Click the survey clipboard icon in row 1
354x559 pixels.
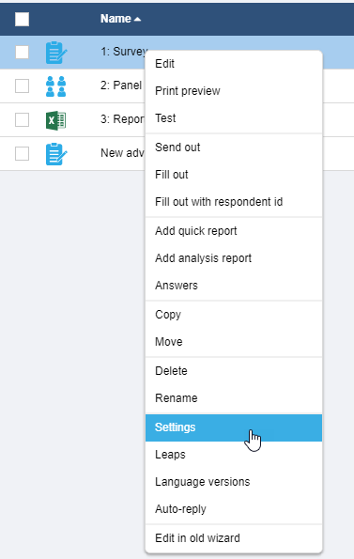[x=56, y=53]
